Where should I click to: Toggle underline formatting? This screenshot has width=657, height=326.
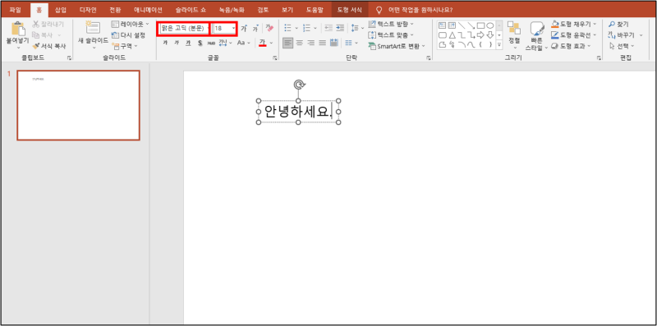(188, 43)
